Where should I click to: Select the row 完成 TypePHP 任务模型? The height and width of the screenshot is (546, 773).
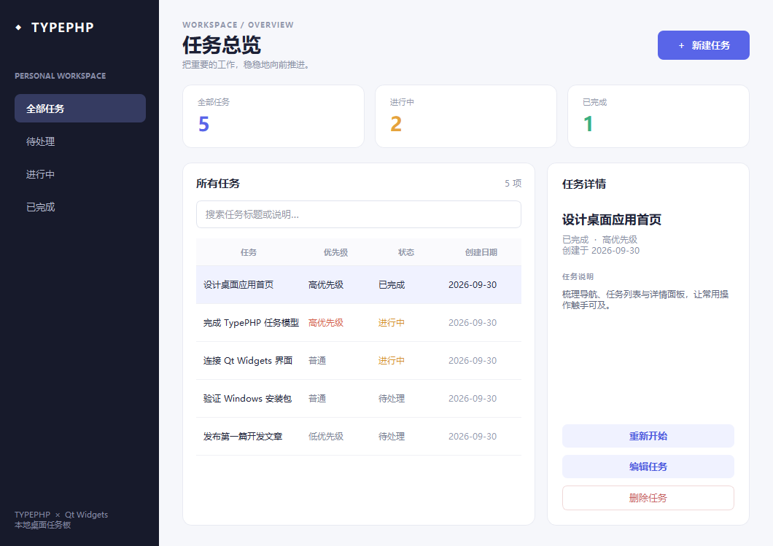point(358,323)
